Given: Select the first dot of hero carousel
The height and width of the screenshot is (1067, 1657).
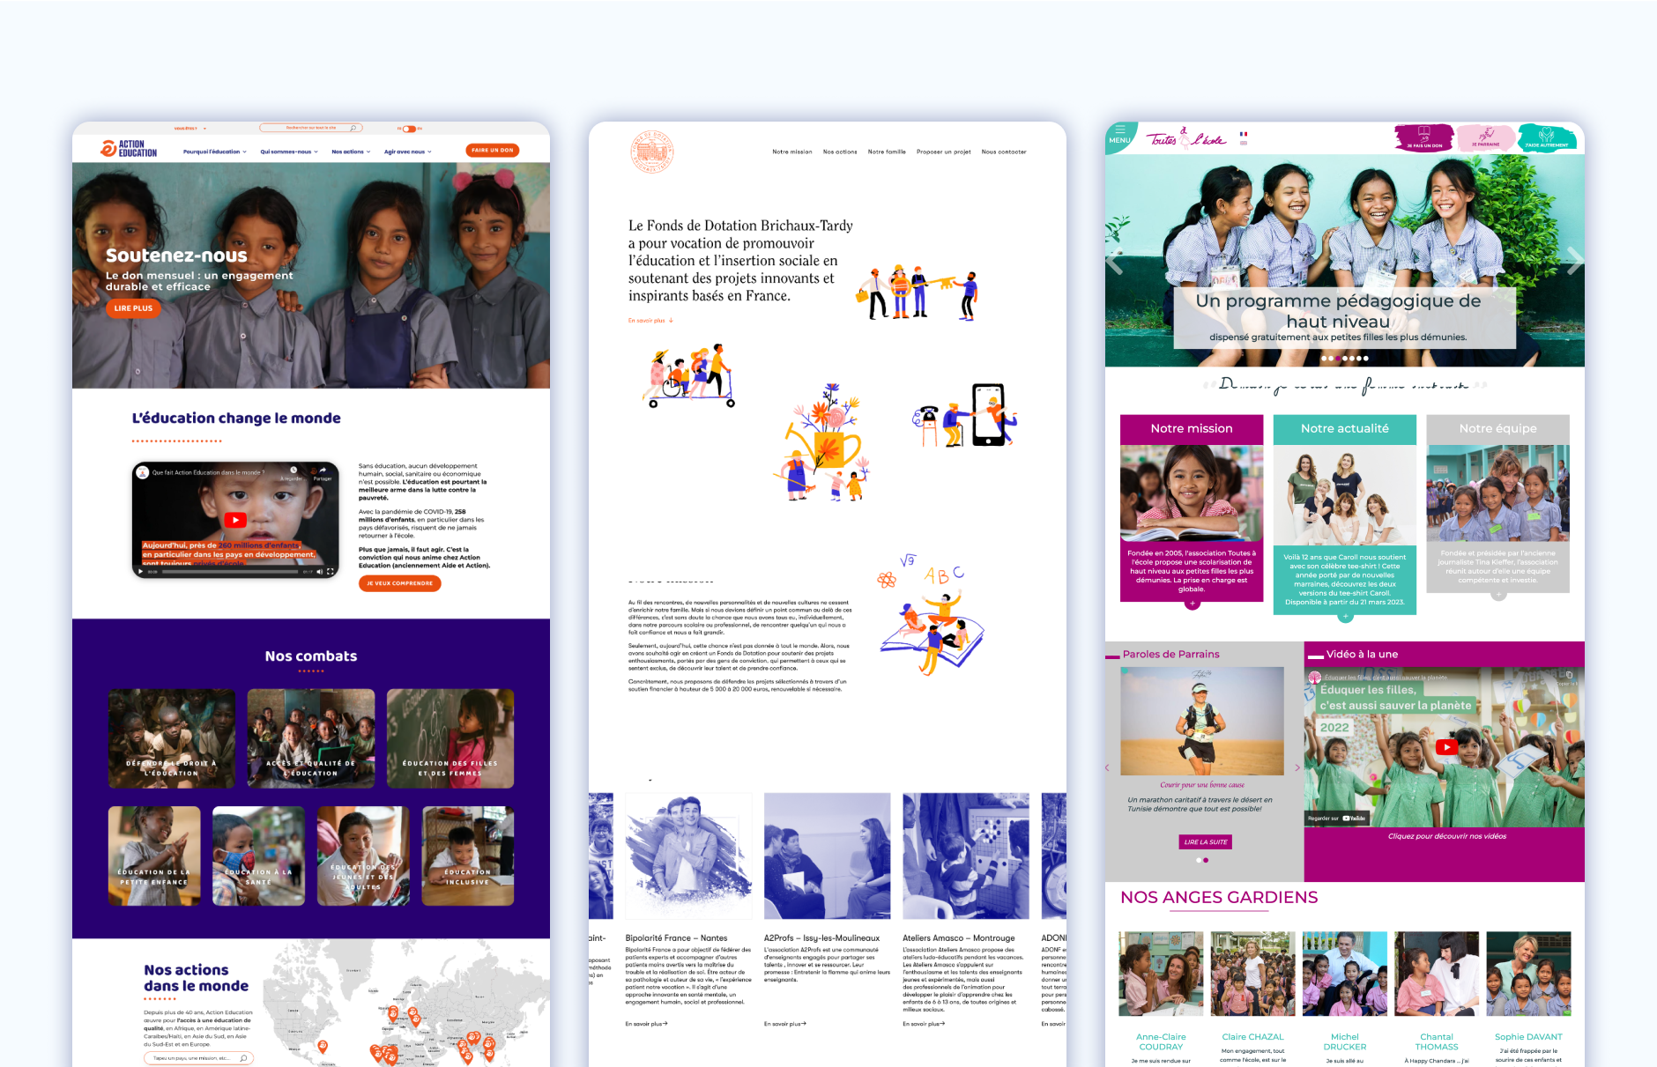Looking at the screenshot, I should [1324, 359].
